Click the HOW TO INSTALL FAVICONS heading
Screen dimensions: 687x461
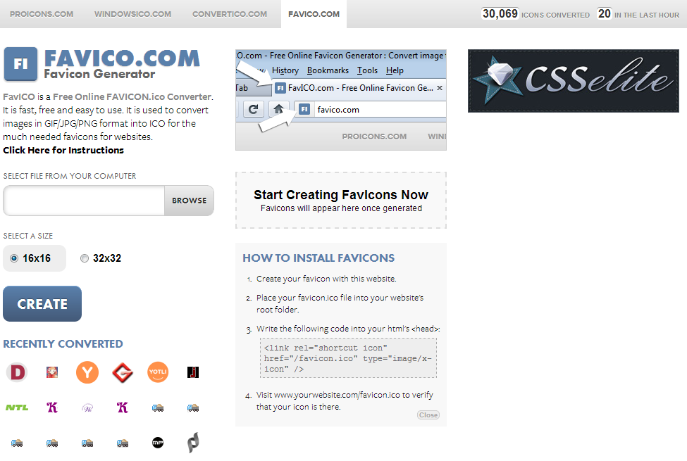(318, 258)
